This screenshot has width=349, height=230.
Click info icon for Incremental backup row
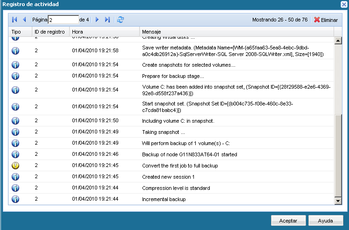(x=15, y=199)
